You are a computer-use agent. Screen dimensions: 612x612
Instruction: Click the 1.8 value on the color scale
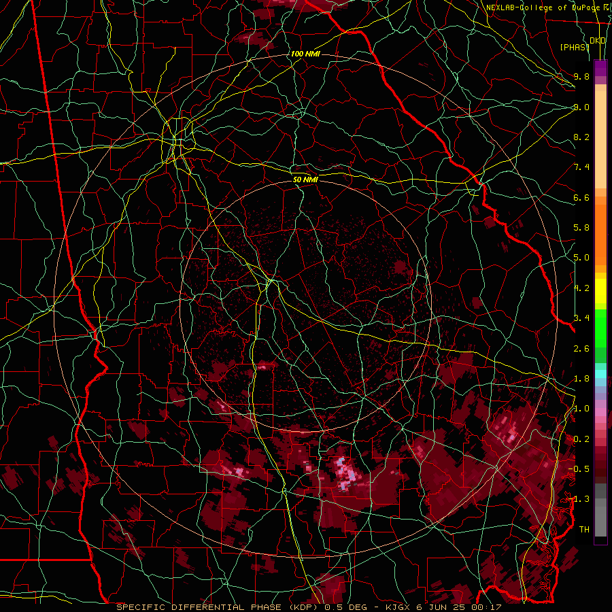tap(581, 379)
